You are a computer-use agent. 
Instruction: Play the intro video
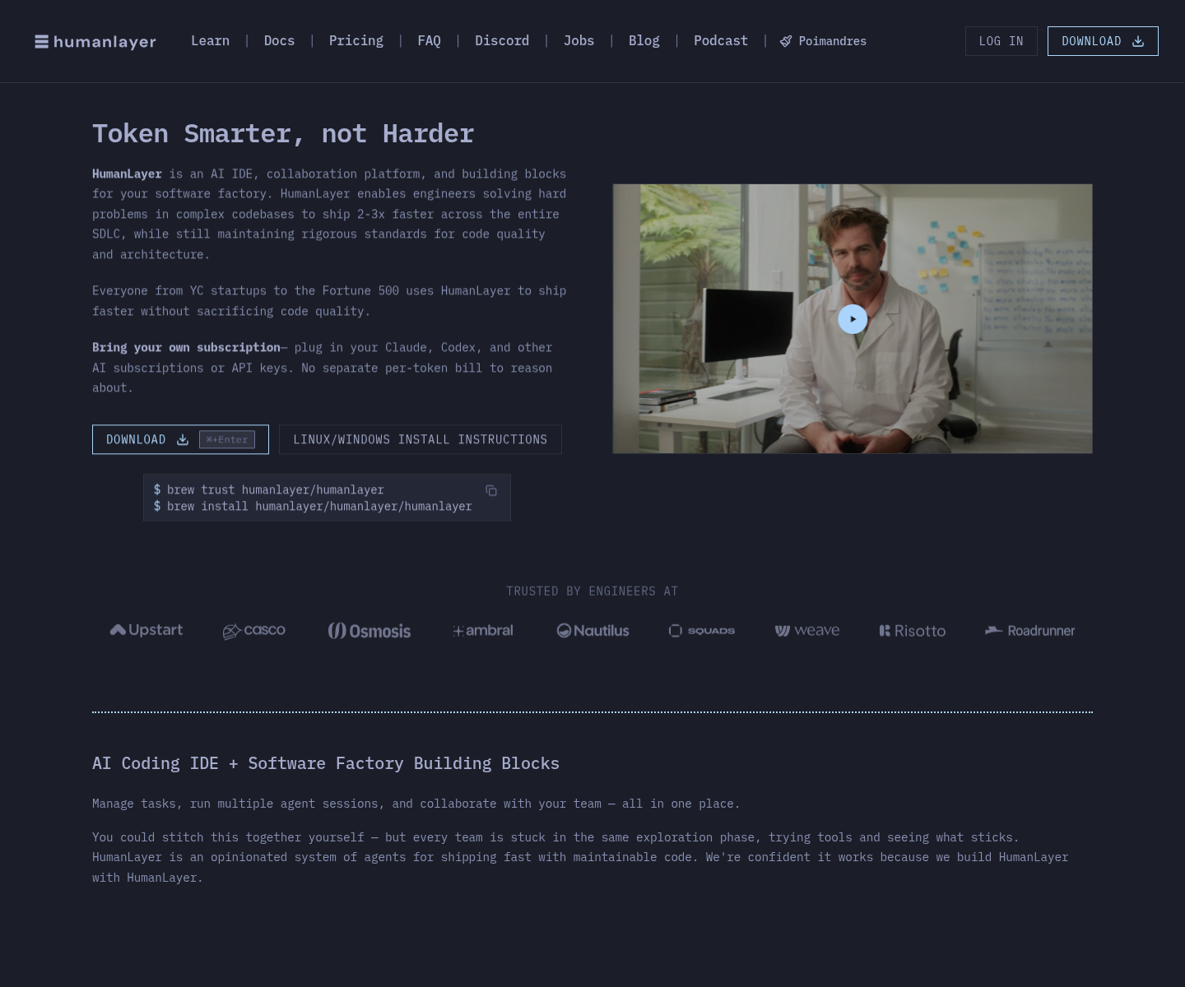click(853, 319)
